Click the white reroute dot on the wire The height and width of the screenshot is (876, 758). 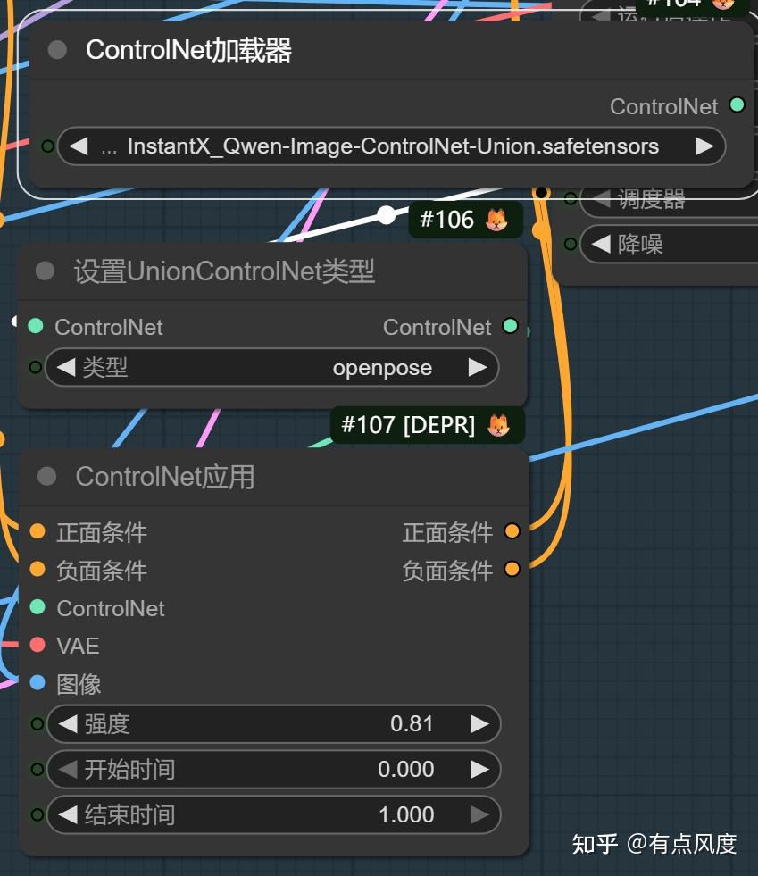pos(387,214)
